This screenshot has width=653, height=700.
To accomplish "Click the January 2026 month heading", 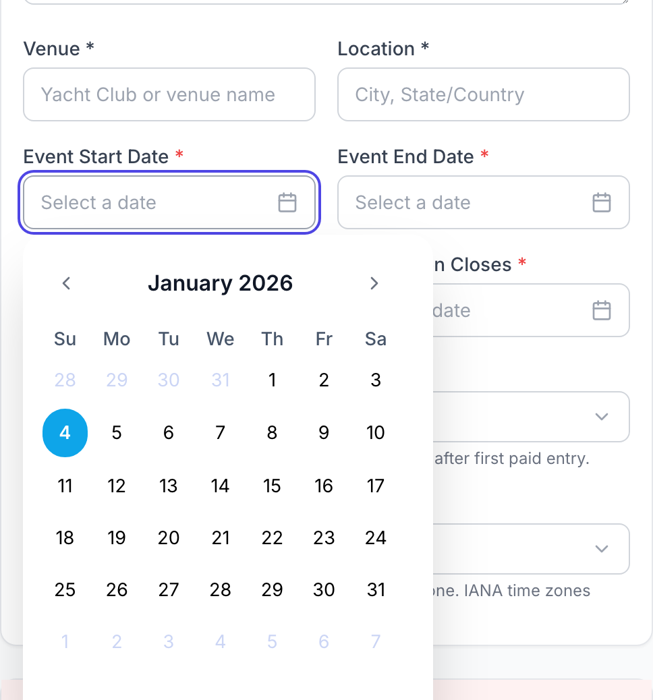I will click(220, 283).
